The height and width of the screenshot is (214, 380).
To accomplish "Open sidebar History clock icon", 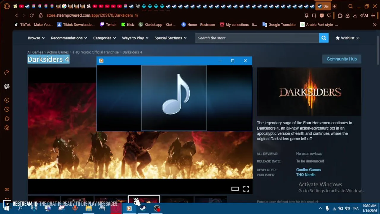I will coord(7,109).
